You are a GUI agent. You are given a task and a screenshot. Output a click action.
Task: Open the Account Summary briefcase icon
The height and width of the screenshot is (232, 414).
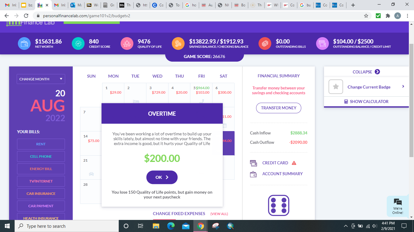tap(253, 174)
